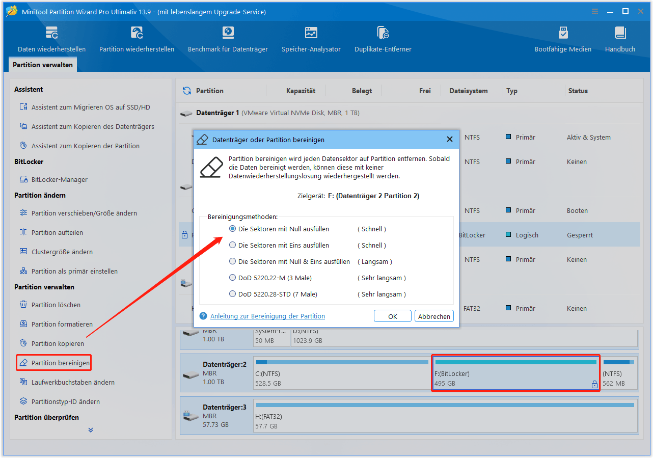
Task: Sort by Status column header
Action: (578, 91)
